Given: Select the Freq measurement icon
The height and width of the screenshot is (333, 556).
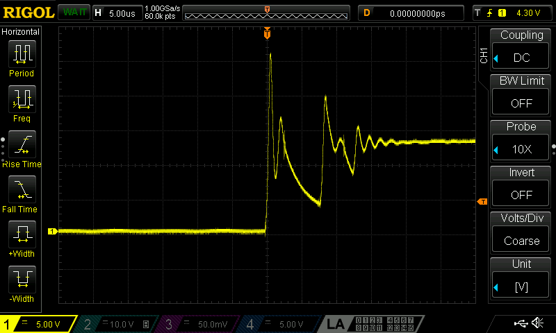Looking at the screenshot, I should pos(22,99).
